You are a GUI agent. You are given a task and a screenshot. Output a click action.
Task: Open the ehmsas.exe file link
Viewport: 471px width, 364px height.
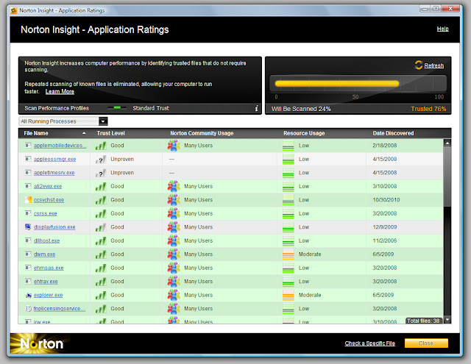click(49, 268)
